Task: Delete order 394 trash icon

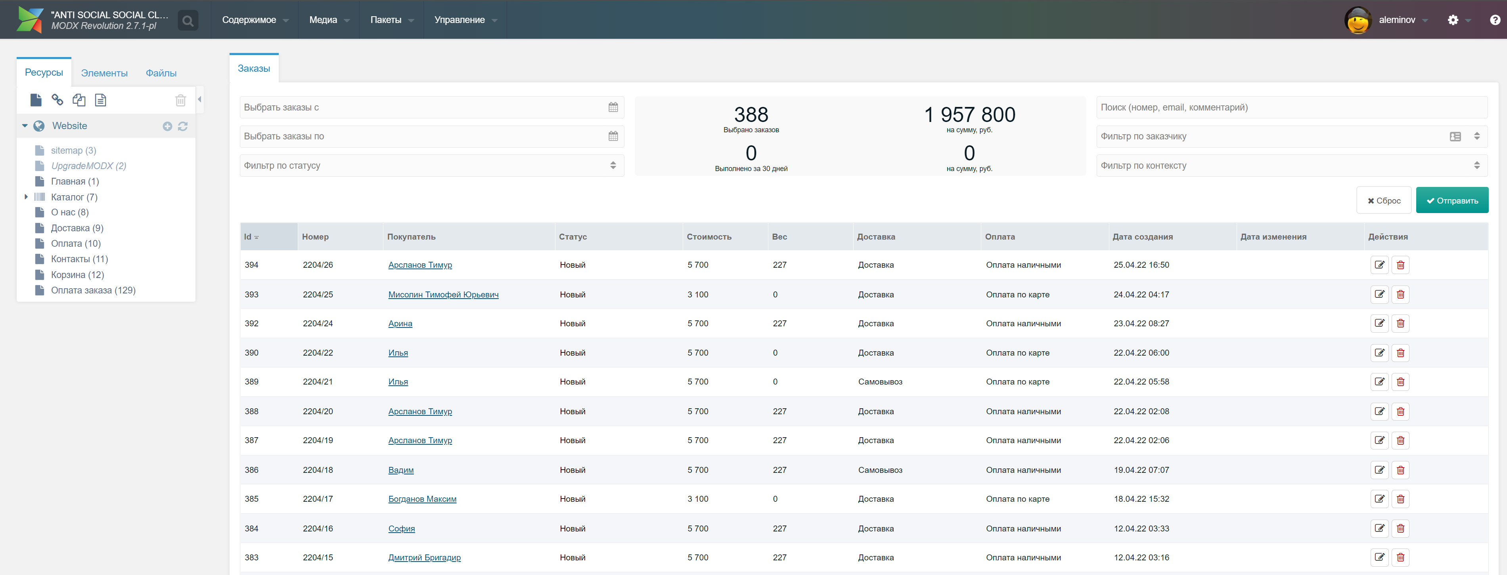Action: 1400,265
